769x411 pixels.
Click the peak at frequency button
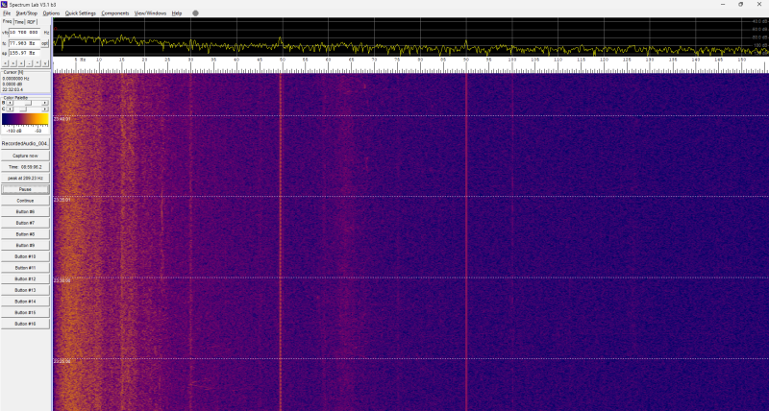pos(25,179)
